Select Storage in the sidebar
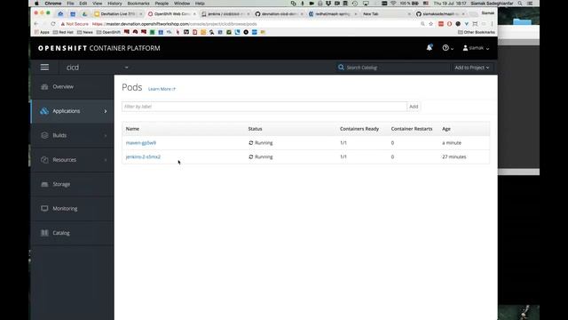The image size is (568, 320). tap(73, 184)
